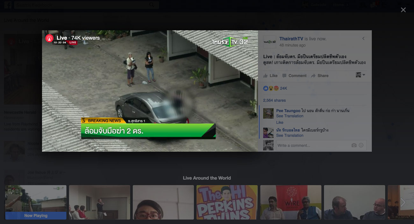Click the Comment button on the post

pyautogui.click(x=294, y=76)
